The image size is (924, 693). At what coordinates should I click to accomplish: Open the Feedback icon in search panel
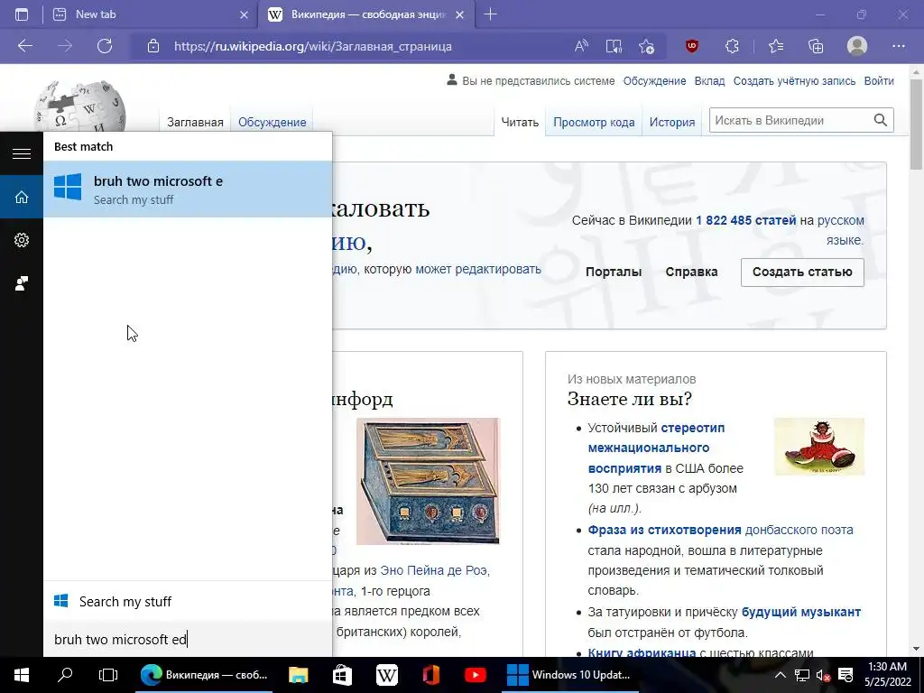point(22,283)
